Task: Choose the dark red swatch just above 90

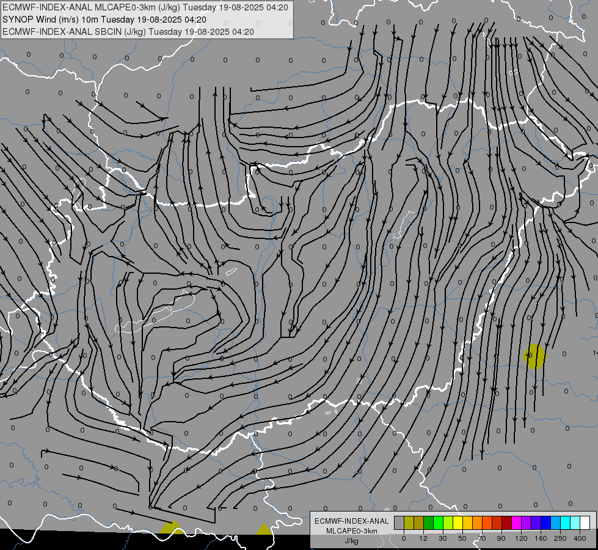Action: tap(507, 522)
